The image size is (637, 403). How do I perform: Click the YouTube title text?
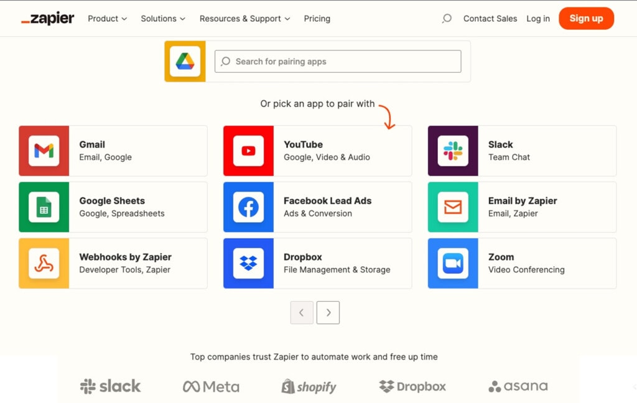[x=303, y=145]
